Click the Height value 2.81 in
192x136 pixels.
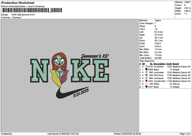pyautogui.click(x=187, y=8)
